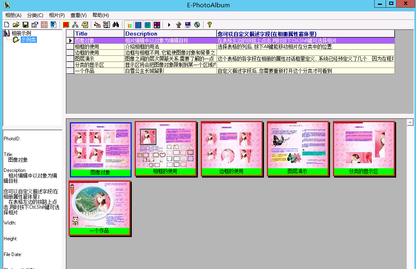Select the 图层演示 title cell in table
The image size is (416, 269).
(x=99, y=59)
